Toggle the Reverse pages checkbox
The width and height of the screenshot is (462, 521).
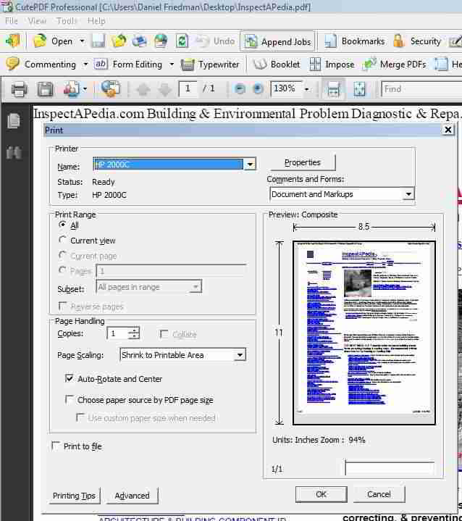(62, 306)
